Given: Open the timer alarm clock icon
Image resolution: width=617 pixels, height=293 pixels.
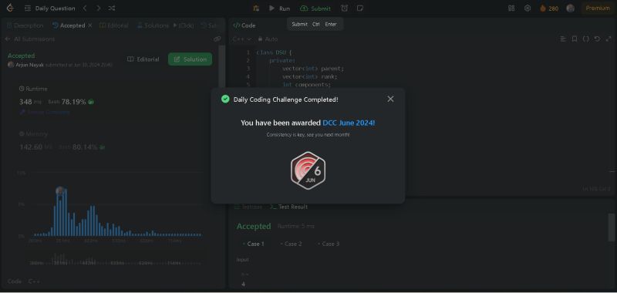Looking at the screenshot, I should pyautogui.click(x=344, y=8).
